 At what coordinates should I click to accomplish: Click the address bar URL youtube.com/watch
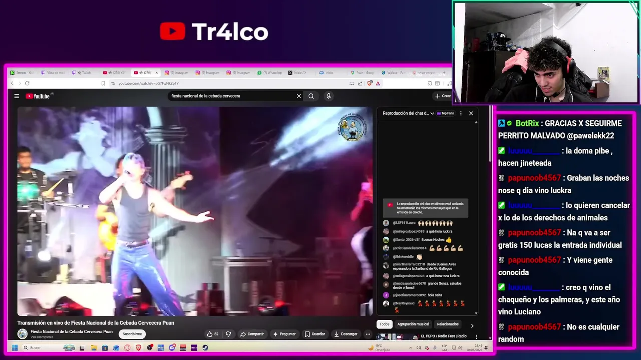(148, 83)
